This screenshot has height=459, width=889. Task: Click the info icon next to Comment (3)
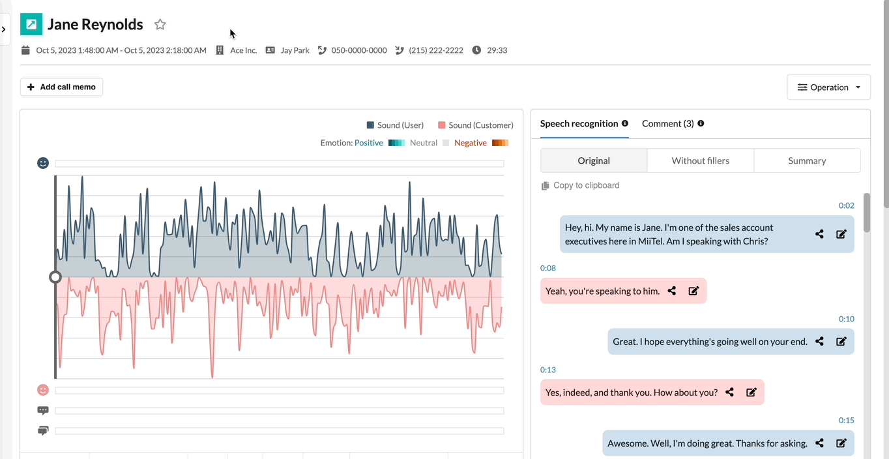click(x=701, y=123)
